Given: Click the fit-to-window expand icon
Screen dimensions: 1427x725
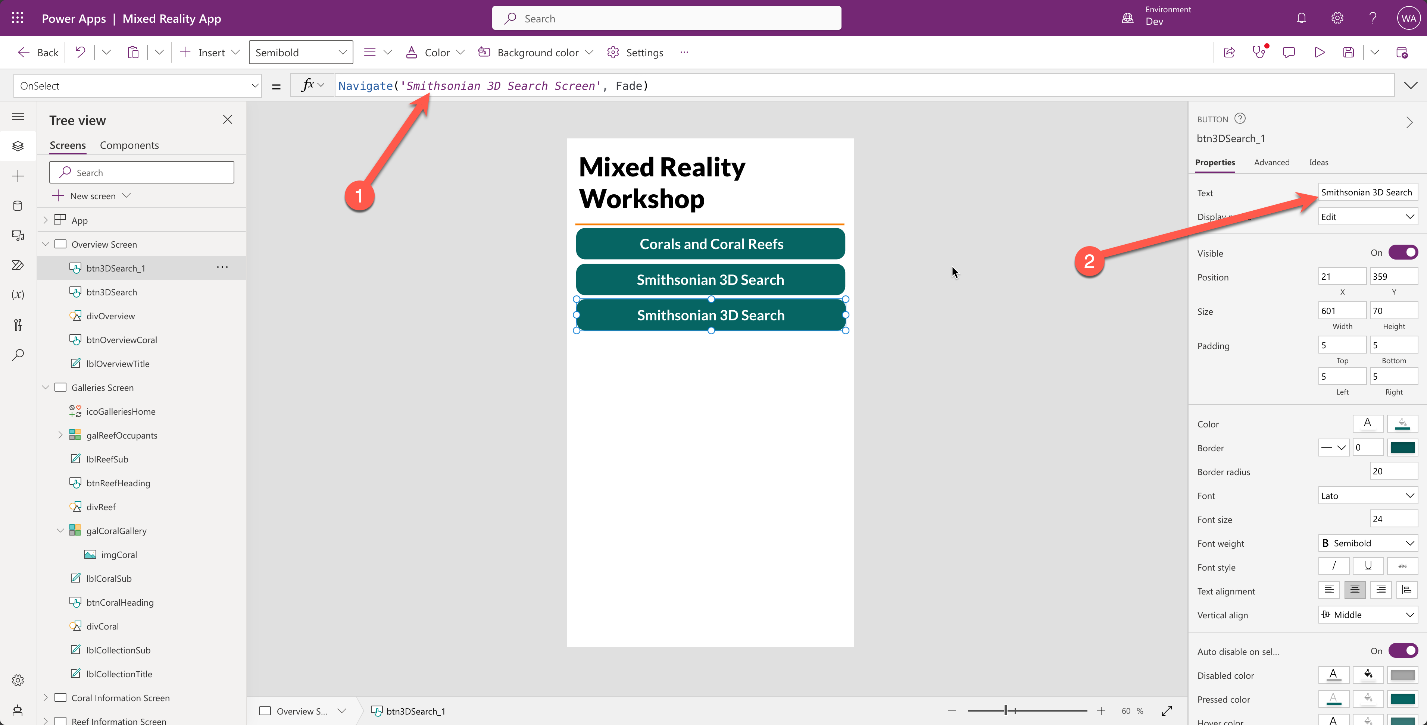Looking at the screenshot, I should pos(1167,710).
